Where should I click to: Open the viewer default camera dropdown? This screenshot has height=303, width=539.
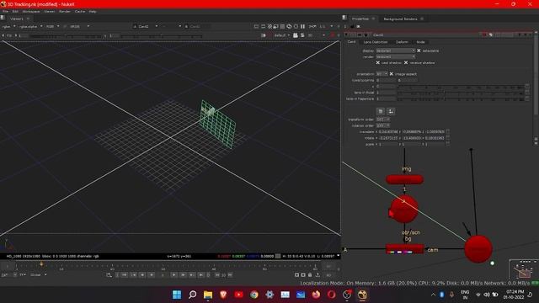[x=281, y=35]
